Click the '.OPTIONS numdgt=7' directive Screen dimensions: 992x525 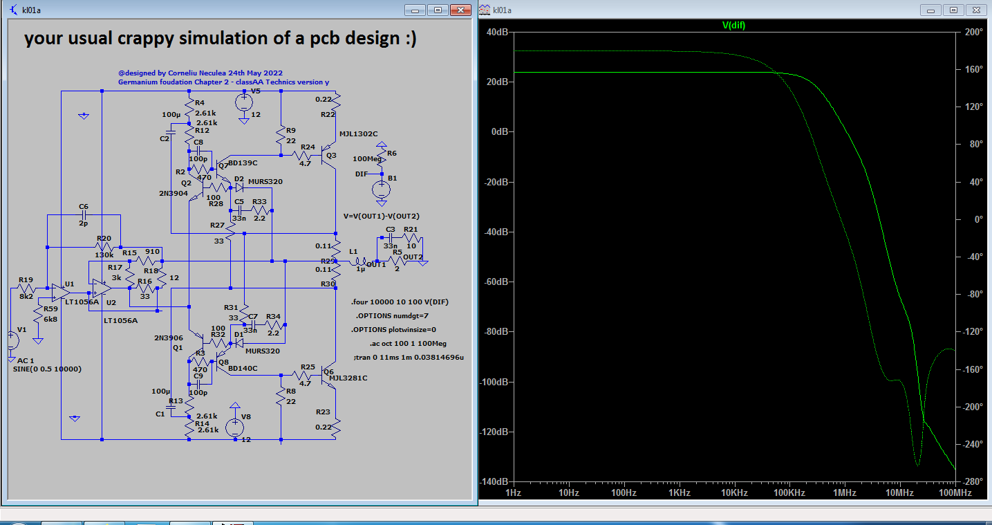pos(392,315)
